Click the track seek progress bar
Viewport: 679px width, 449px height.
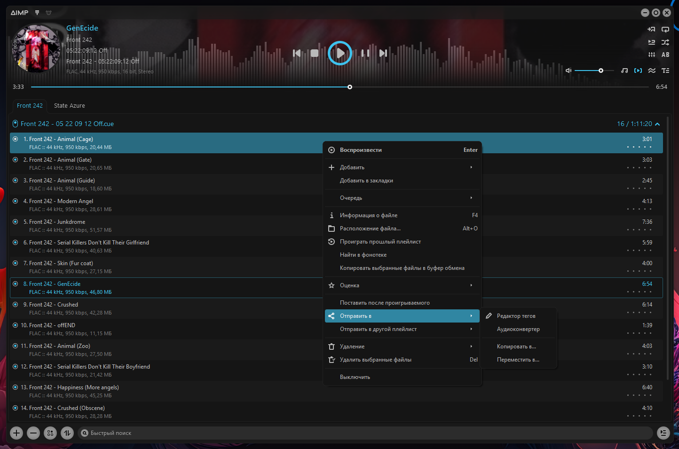[x=339, y=87]
